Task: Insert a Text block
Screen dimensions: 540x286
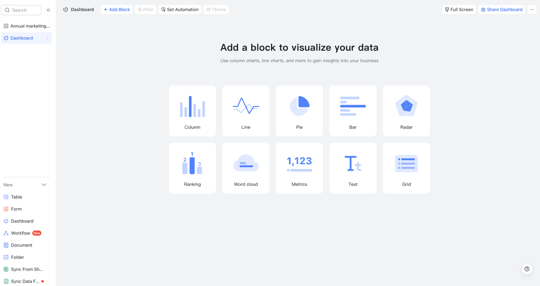Action: (353, 168)
